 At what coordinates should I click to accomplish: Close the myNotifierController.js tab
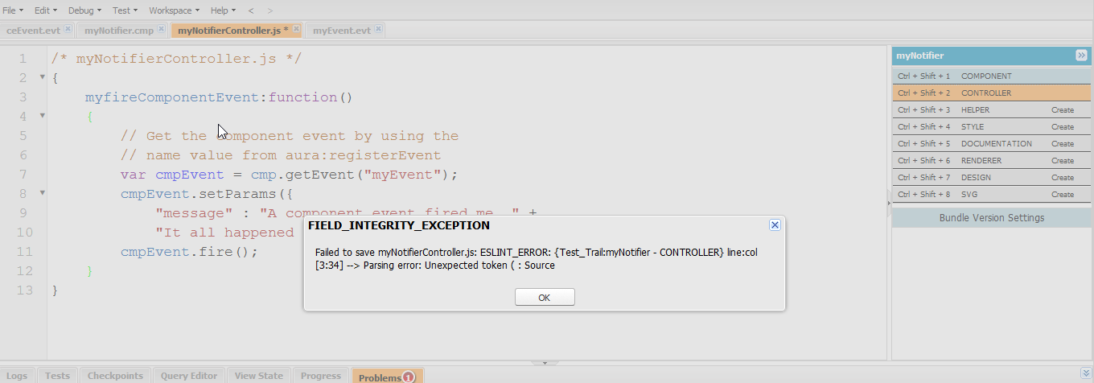(x=296, y=29)
